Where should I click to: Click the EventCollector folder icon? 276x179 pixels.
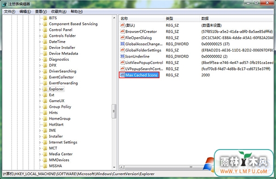point(45,77)
